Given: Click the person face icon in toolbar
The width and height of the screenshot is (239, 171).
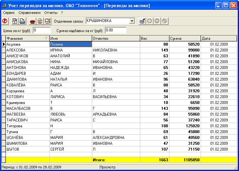Looking at the screenshot, I should [x=40, y=21].
